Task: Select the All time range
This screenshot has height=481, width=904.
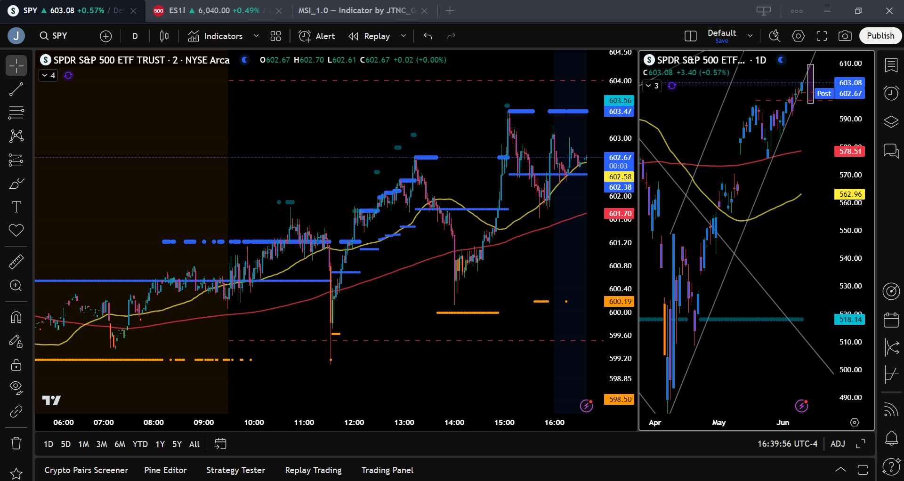Action: pos(194,444)
